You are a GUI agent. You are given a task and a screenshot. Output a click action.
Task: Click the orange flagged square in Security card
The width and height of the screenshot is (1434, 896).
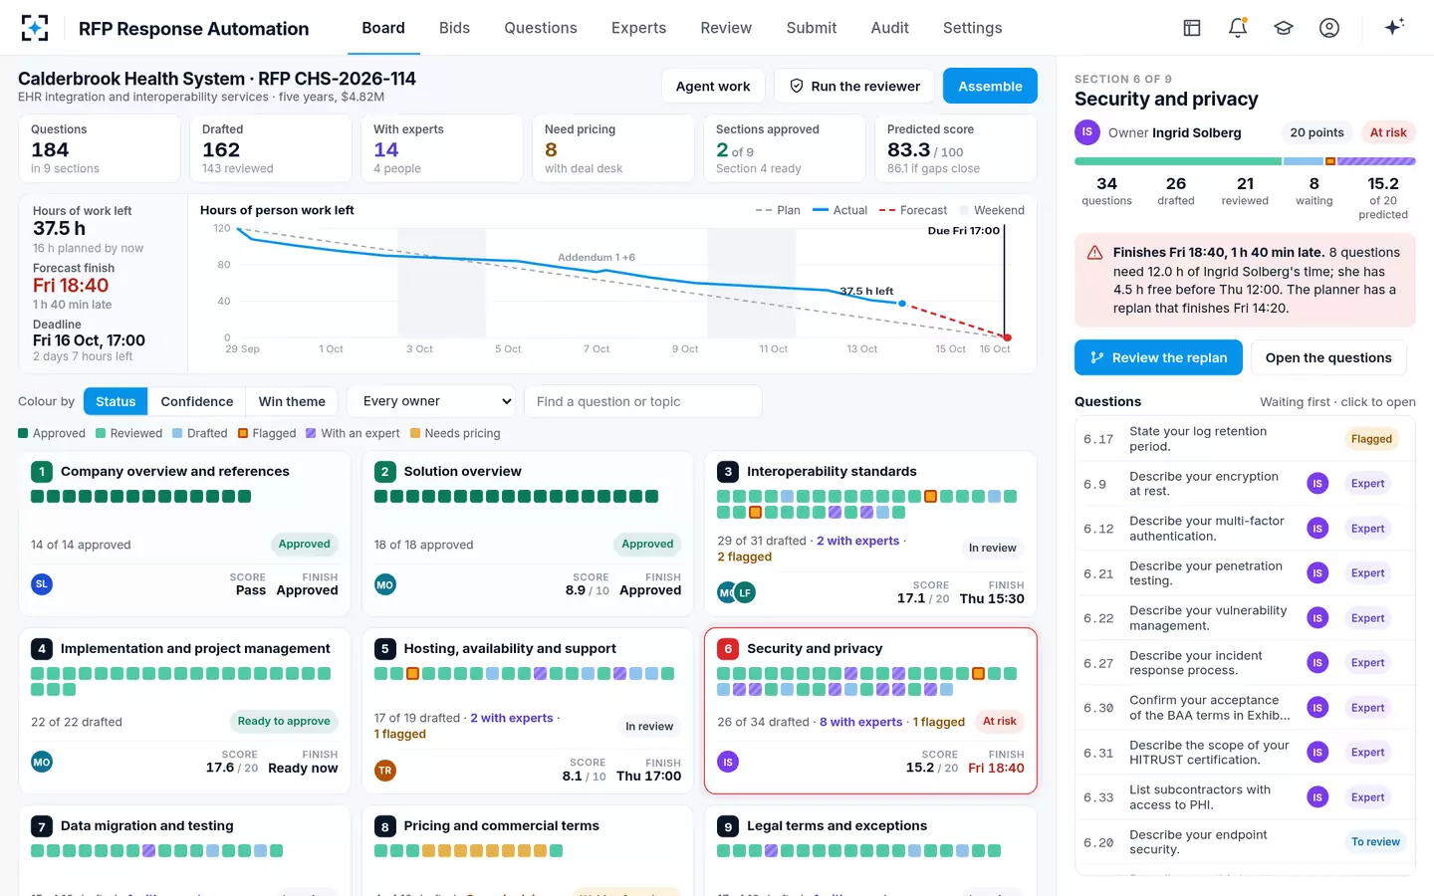(x=978, y=674)
